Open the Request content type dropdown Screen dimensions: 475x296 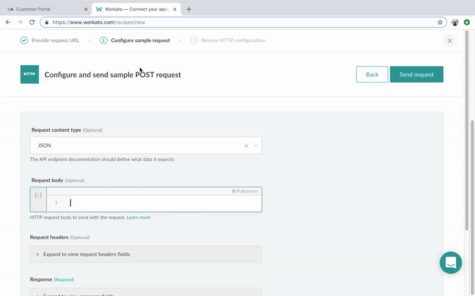point(146,145)
